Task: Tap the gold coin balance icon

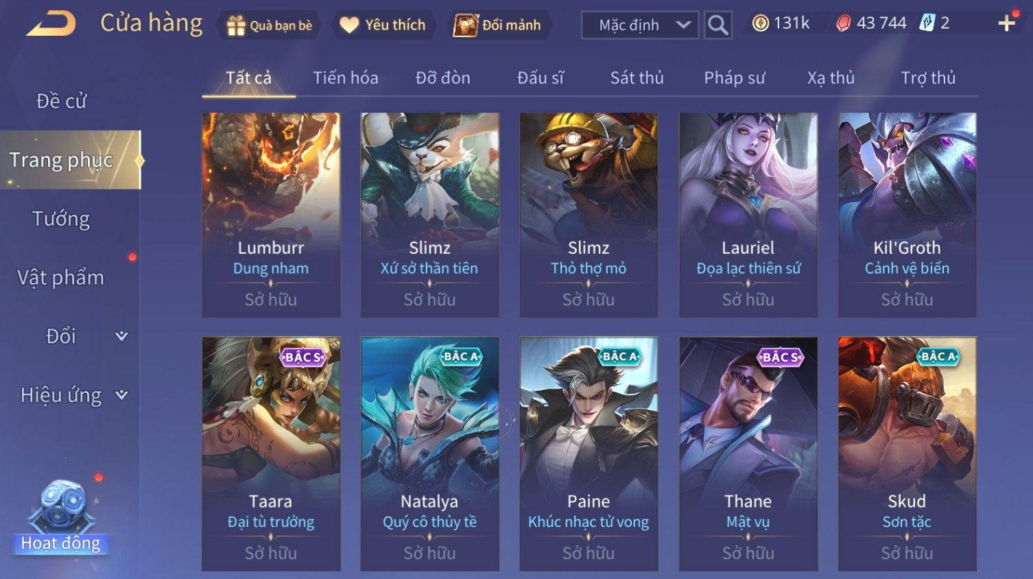Action: point(760,23)
